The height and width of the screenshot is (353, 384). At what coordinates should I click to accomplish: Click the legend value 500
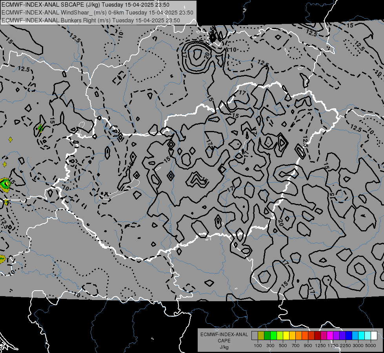click(x=283, y=346)
